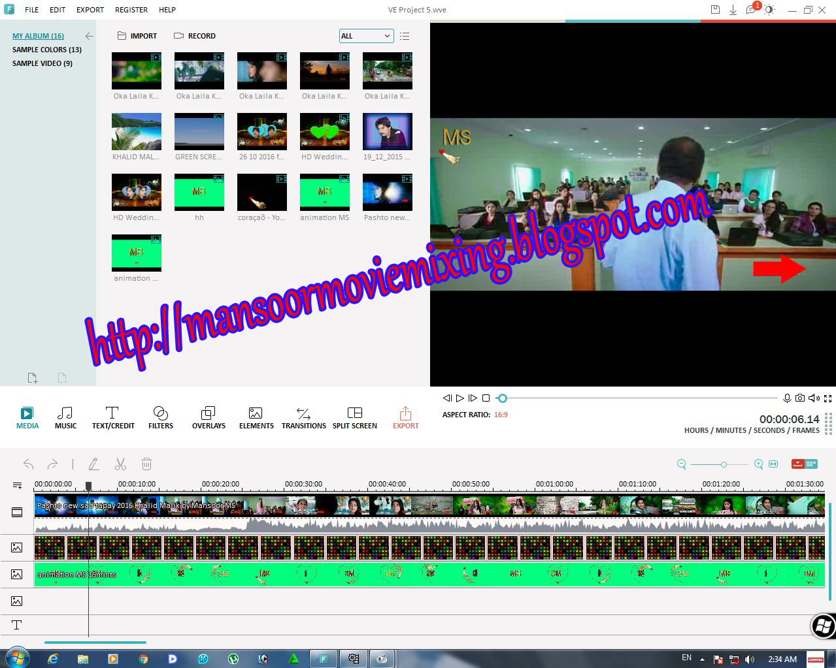Viewport: 836px width, 668px height.
Task: Expand the ALL media filter dropdown
Action: pyautogui.click(x=366, y=36)
